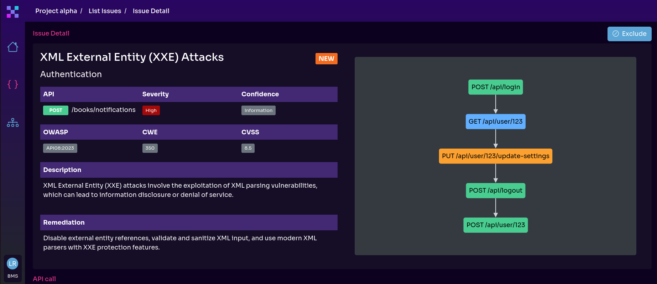Screen dimensions: 657x284
Task: Select the POST /api/logout flow node
Action: click(495, 191)
